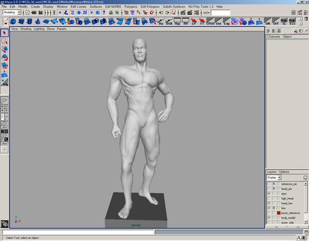Toggle visibility of body_model layer
This screenshot has width=309, height=241.
(x=269, y=218)
